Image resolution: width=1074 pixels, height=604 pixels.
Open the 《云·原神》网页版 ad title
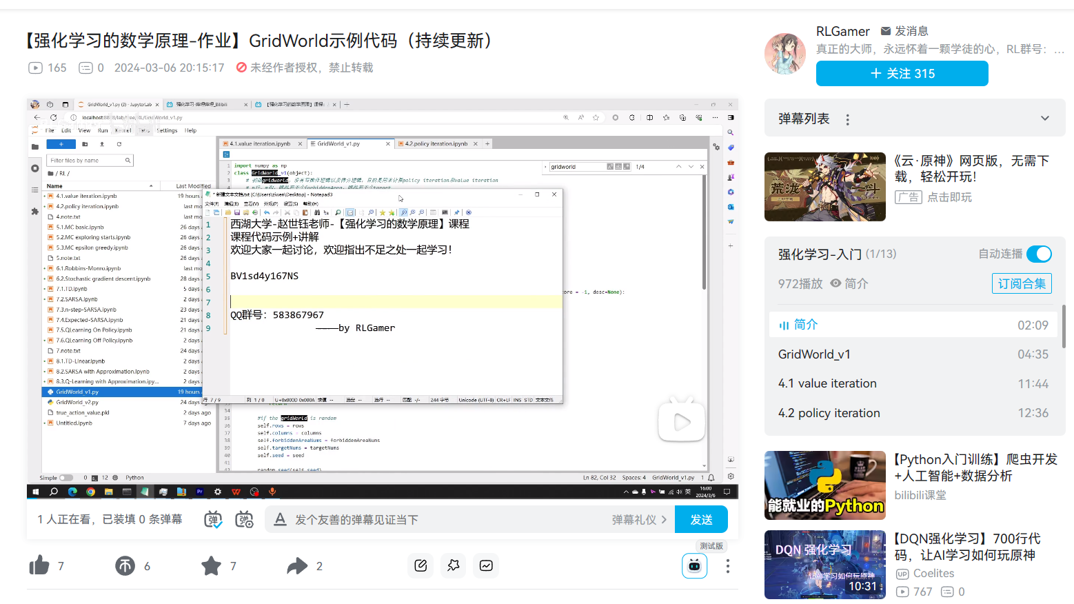pyautogui.click(x=972, y=168)
